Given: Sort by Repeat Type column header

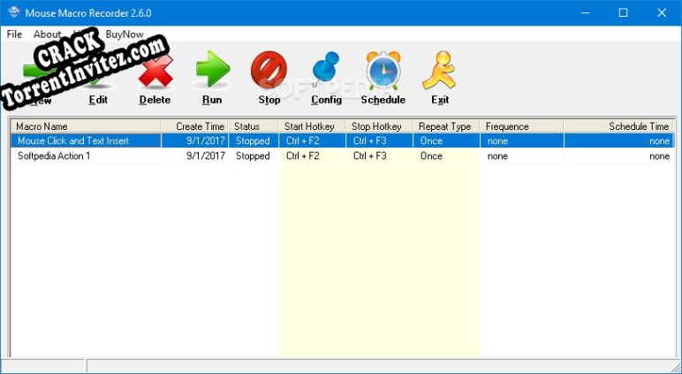Looking at the screenshot, I should click(446, 126).
